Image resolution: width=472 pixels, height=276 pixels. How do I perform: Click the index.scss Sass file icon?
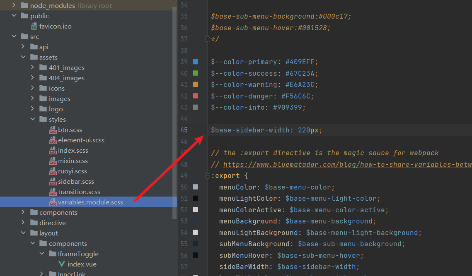[53, 151]
